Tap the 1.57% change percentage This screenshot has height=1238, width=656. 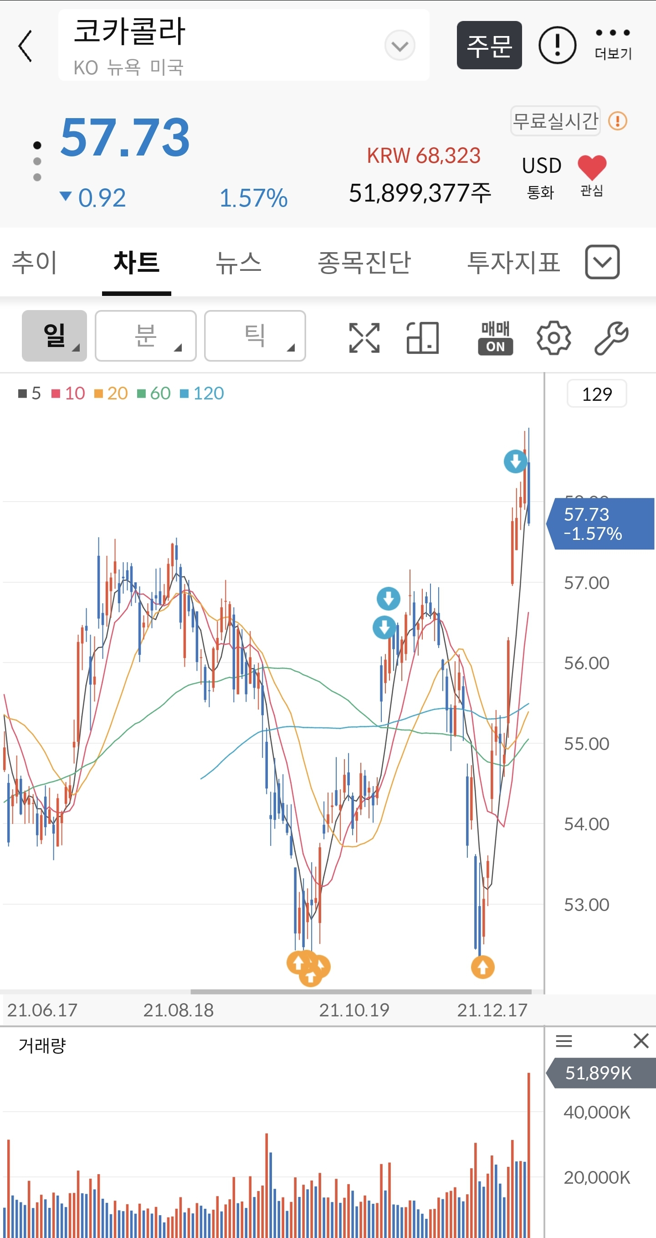(x=253, y=197)
